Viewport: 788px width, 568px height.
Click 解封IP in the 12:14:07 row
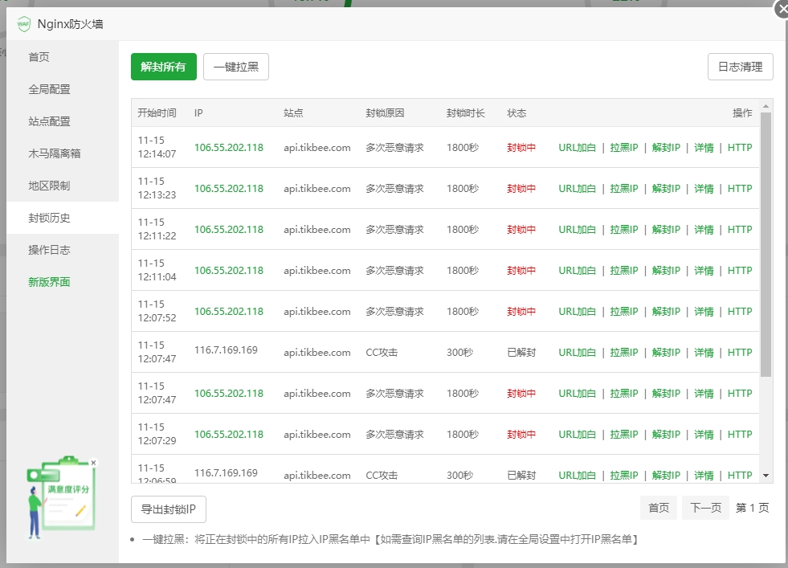[666, 148]
